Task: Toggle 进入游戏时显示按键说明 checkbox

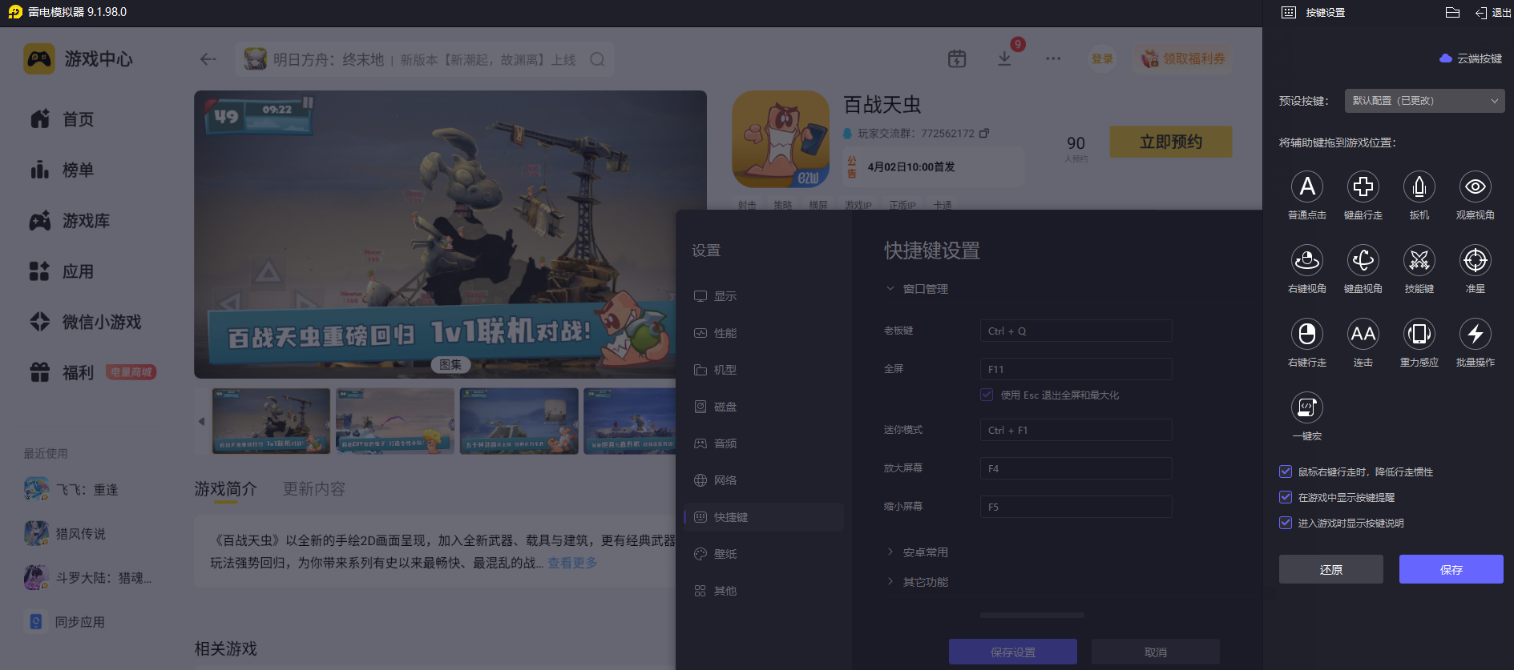Action: click(x=1286, y=523)
